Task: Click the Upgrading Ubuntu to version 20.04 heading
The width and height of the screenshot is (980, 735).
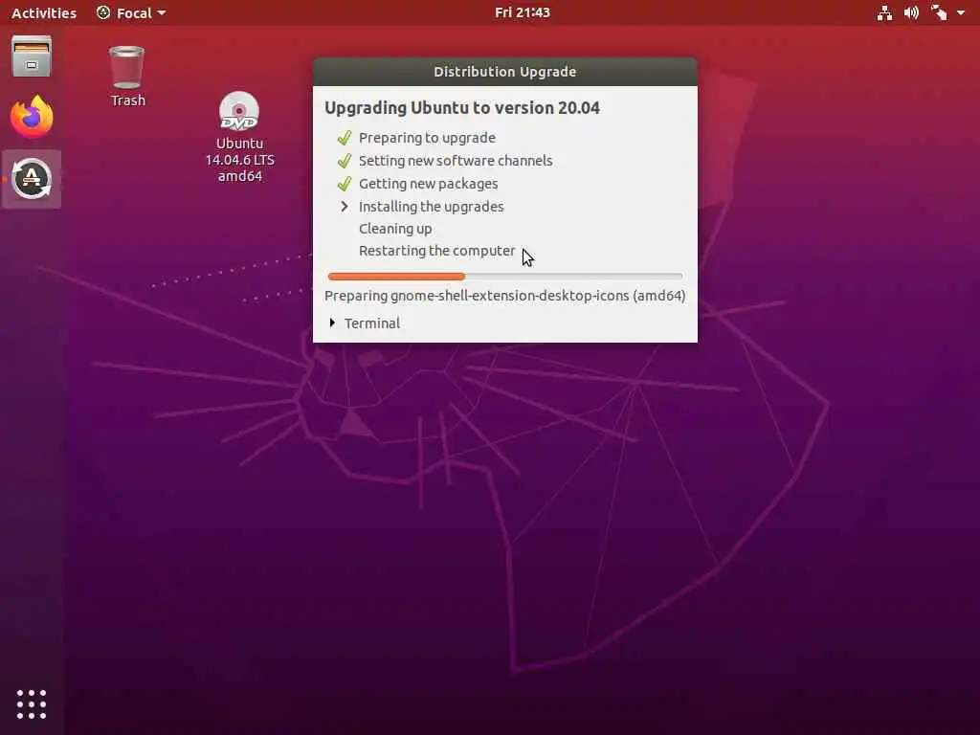Action: pyautogui.click(x=462, y=107)
